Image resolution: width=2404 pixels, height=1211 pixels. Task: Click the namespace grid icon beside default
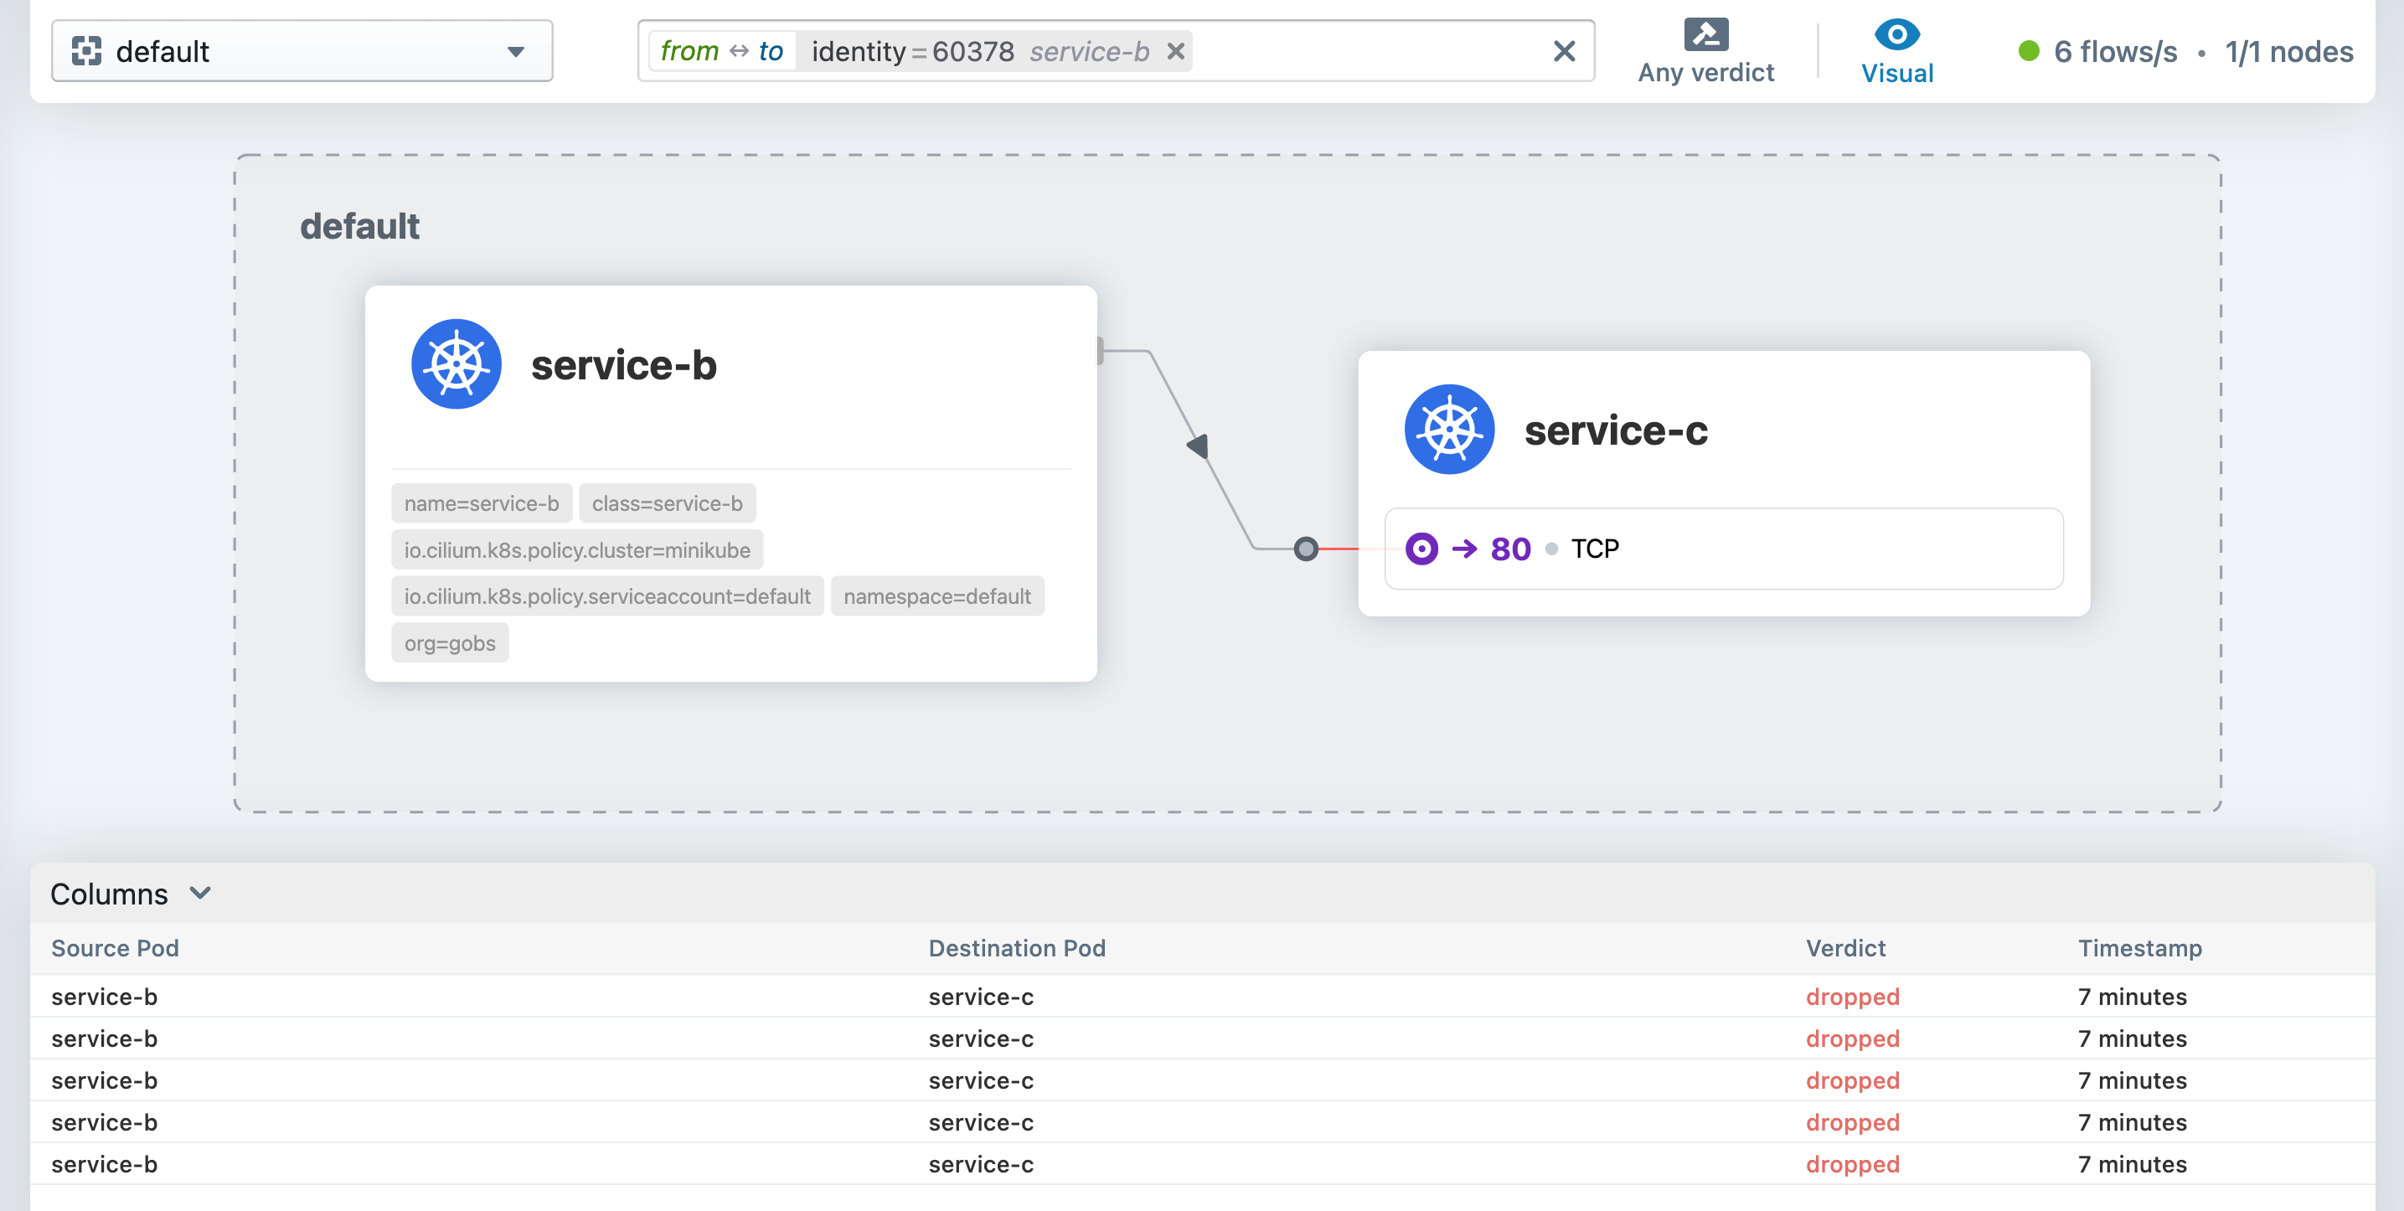pos(89,51)
